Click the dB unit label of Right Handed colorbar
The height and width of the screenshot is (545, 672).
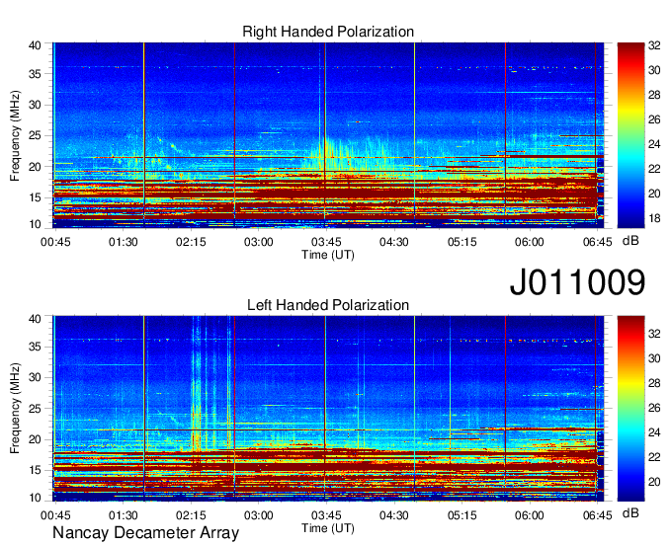pyautogui.click(x=630, y=241)
